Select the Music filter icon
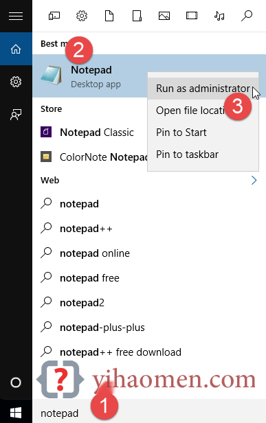 (219, 16)
